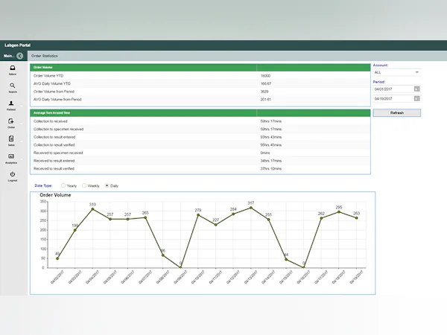Click the Date Type label
This screenshot has height=335, width=447.
pos(43,185)
